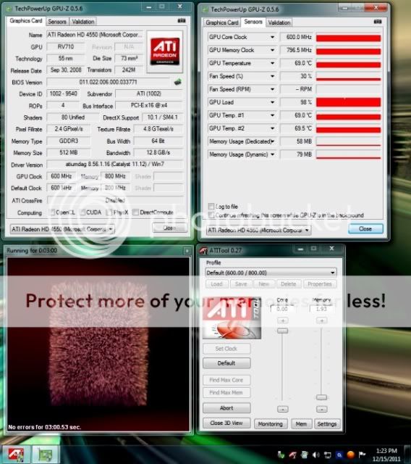Click the Core plus stepper button
The height and width of the screenshot is (464, 411).
coord(283,320)
